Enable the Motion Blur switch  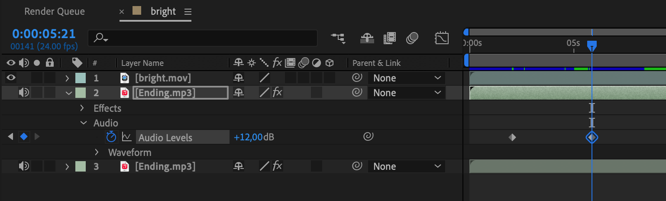pos(412,39)
